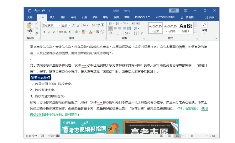Click the 登录 sign-in button

pyautogui.click(x=174, y=10)
